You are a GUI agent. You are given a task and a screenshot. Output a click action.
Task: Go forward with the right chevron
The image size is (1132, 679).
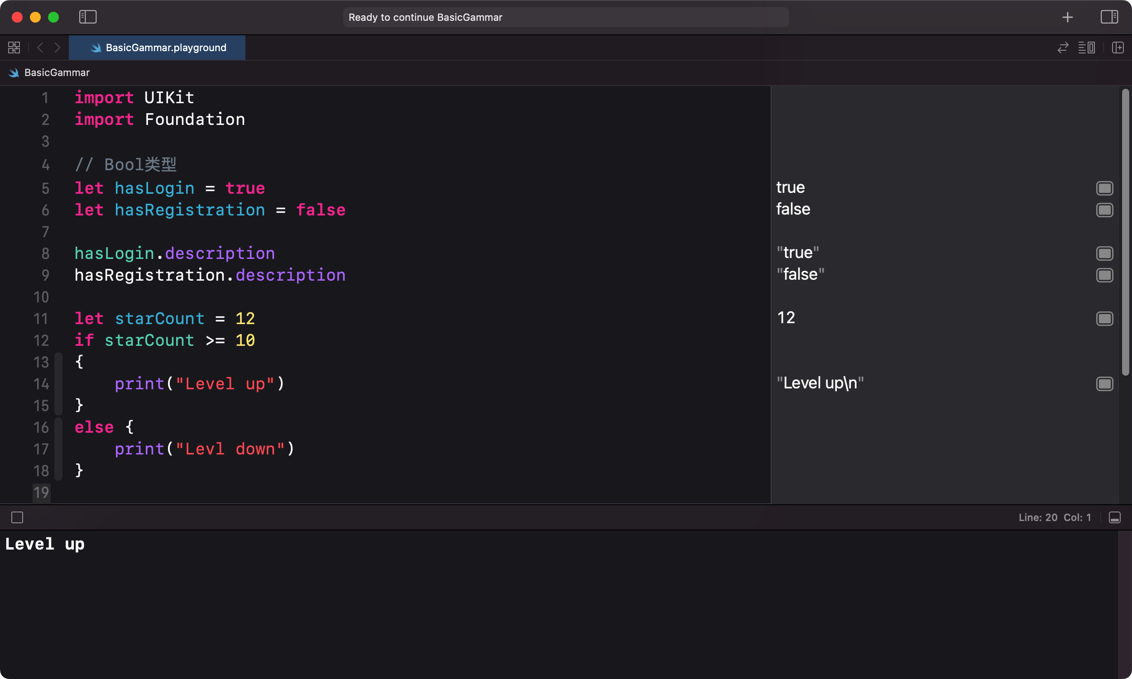[x=57, y=48]
